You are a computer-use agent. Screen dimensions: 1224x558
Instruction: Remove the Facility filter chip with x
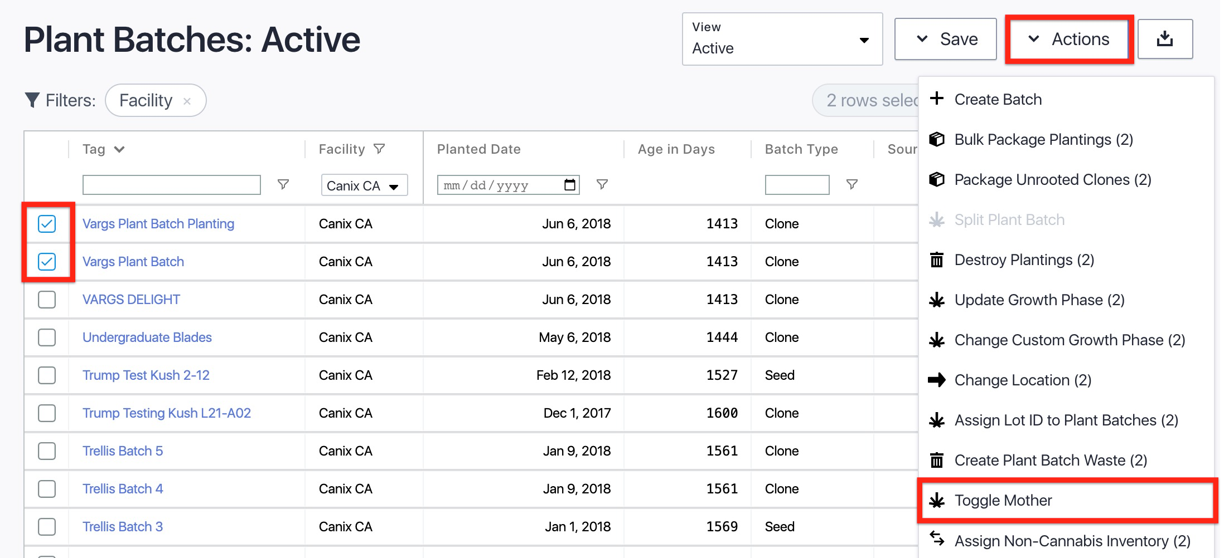pos(187,101)
